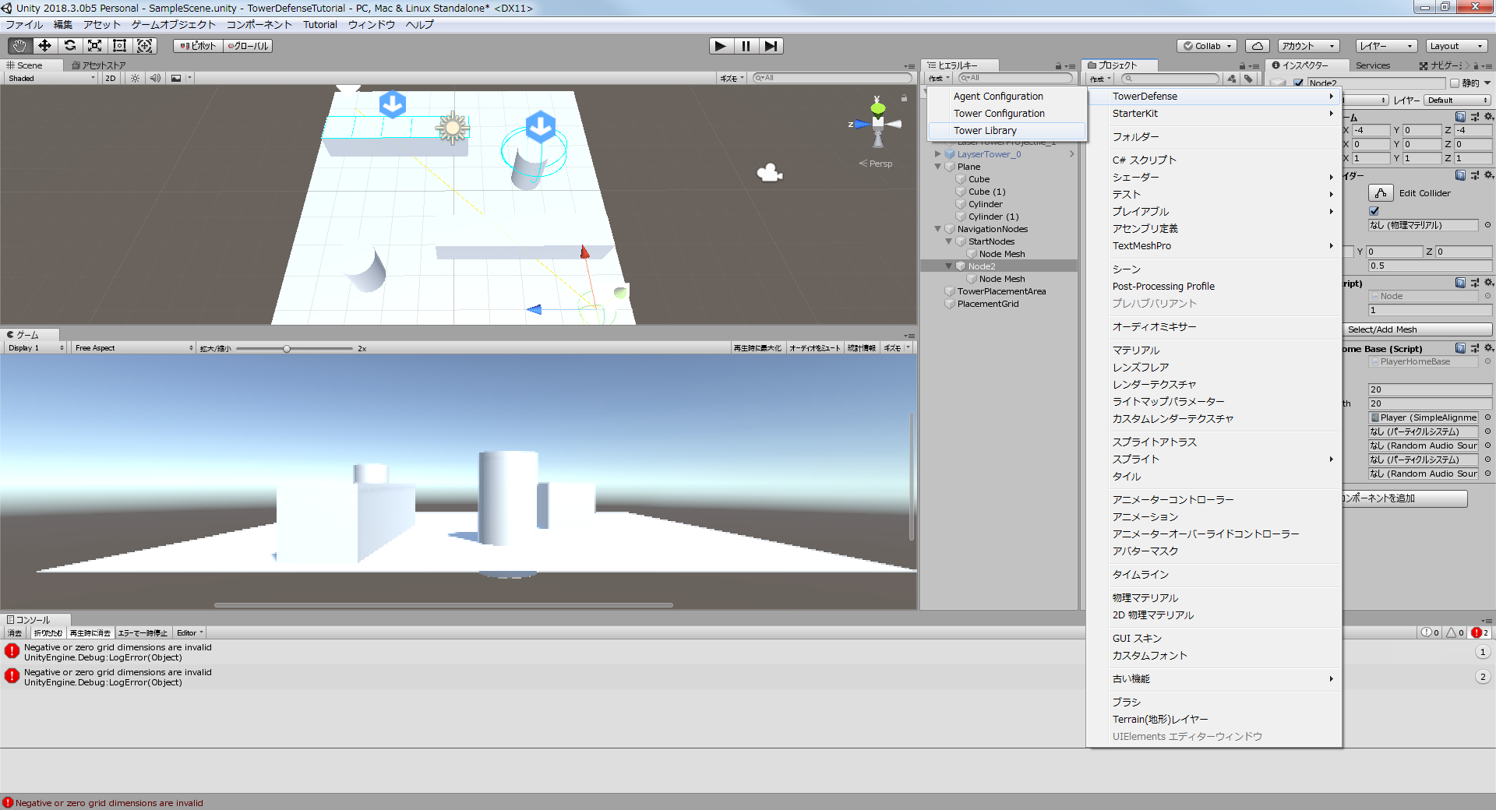Toggle グローバル handle orientation
This screenshot has width=1496, height=810.
click(x=248, y=46)
